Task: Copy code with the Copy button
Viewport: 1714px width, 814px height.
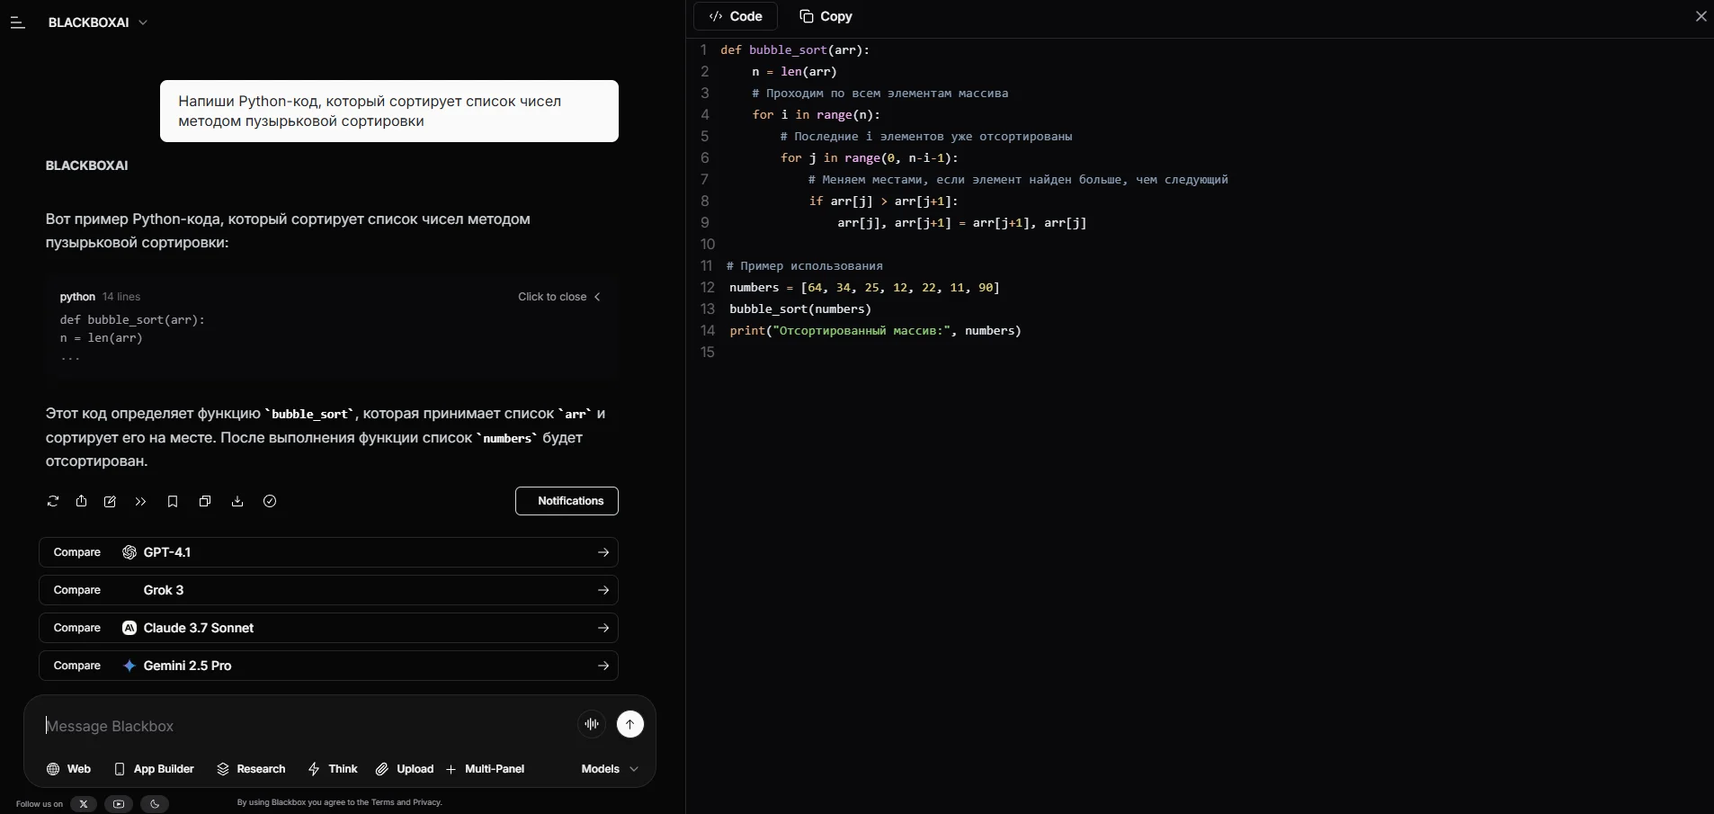Action: 826,16
